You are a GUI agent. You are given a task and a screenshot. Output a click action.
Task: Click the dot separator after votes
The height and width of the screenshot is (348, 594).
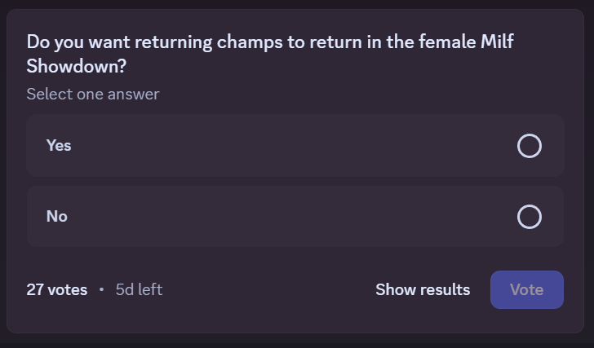(101, 289)
